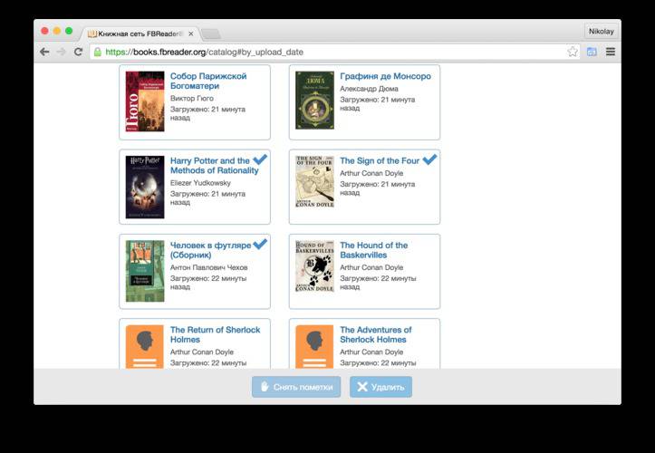655x453 pixels.
Task: Click author name Виктор Гюго
Action: tap(192, 98)
